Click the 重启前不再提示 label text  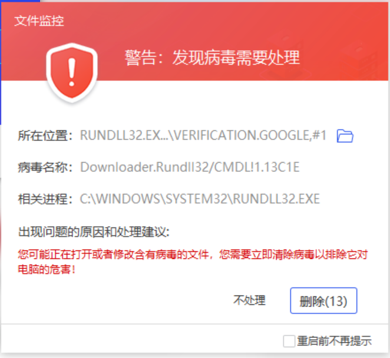(334, 341)
